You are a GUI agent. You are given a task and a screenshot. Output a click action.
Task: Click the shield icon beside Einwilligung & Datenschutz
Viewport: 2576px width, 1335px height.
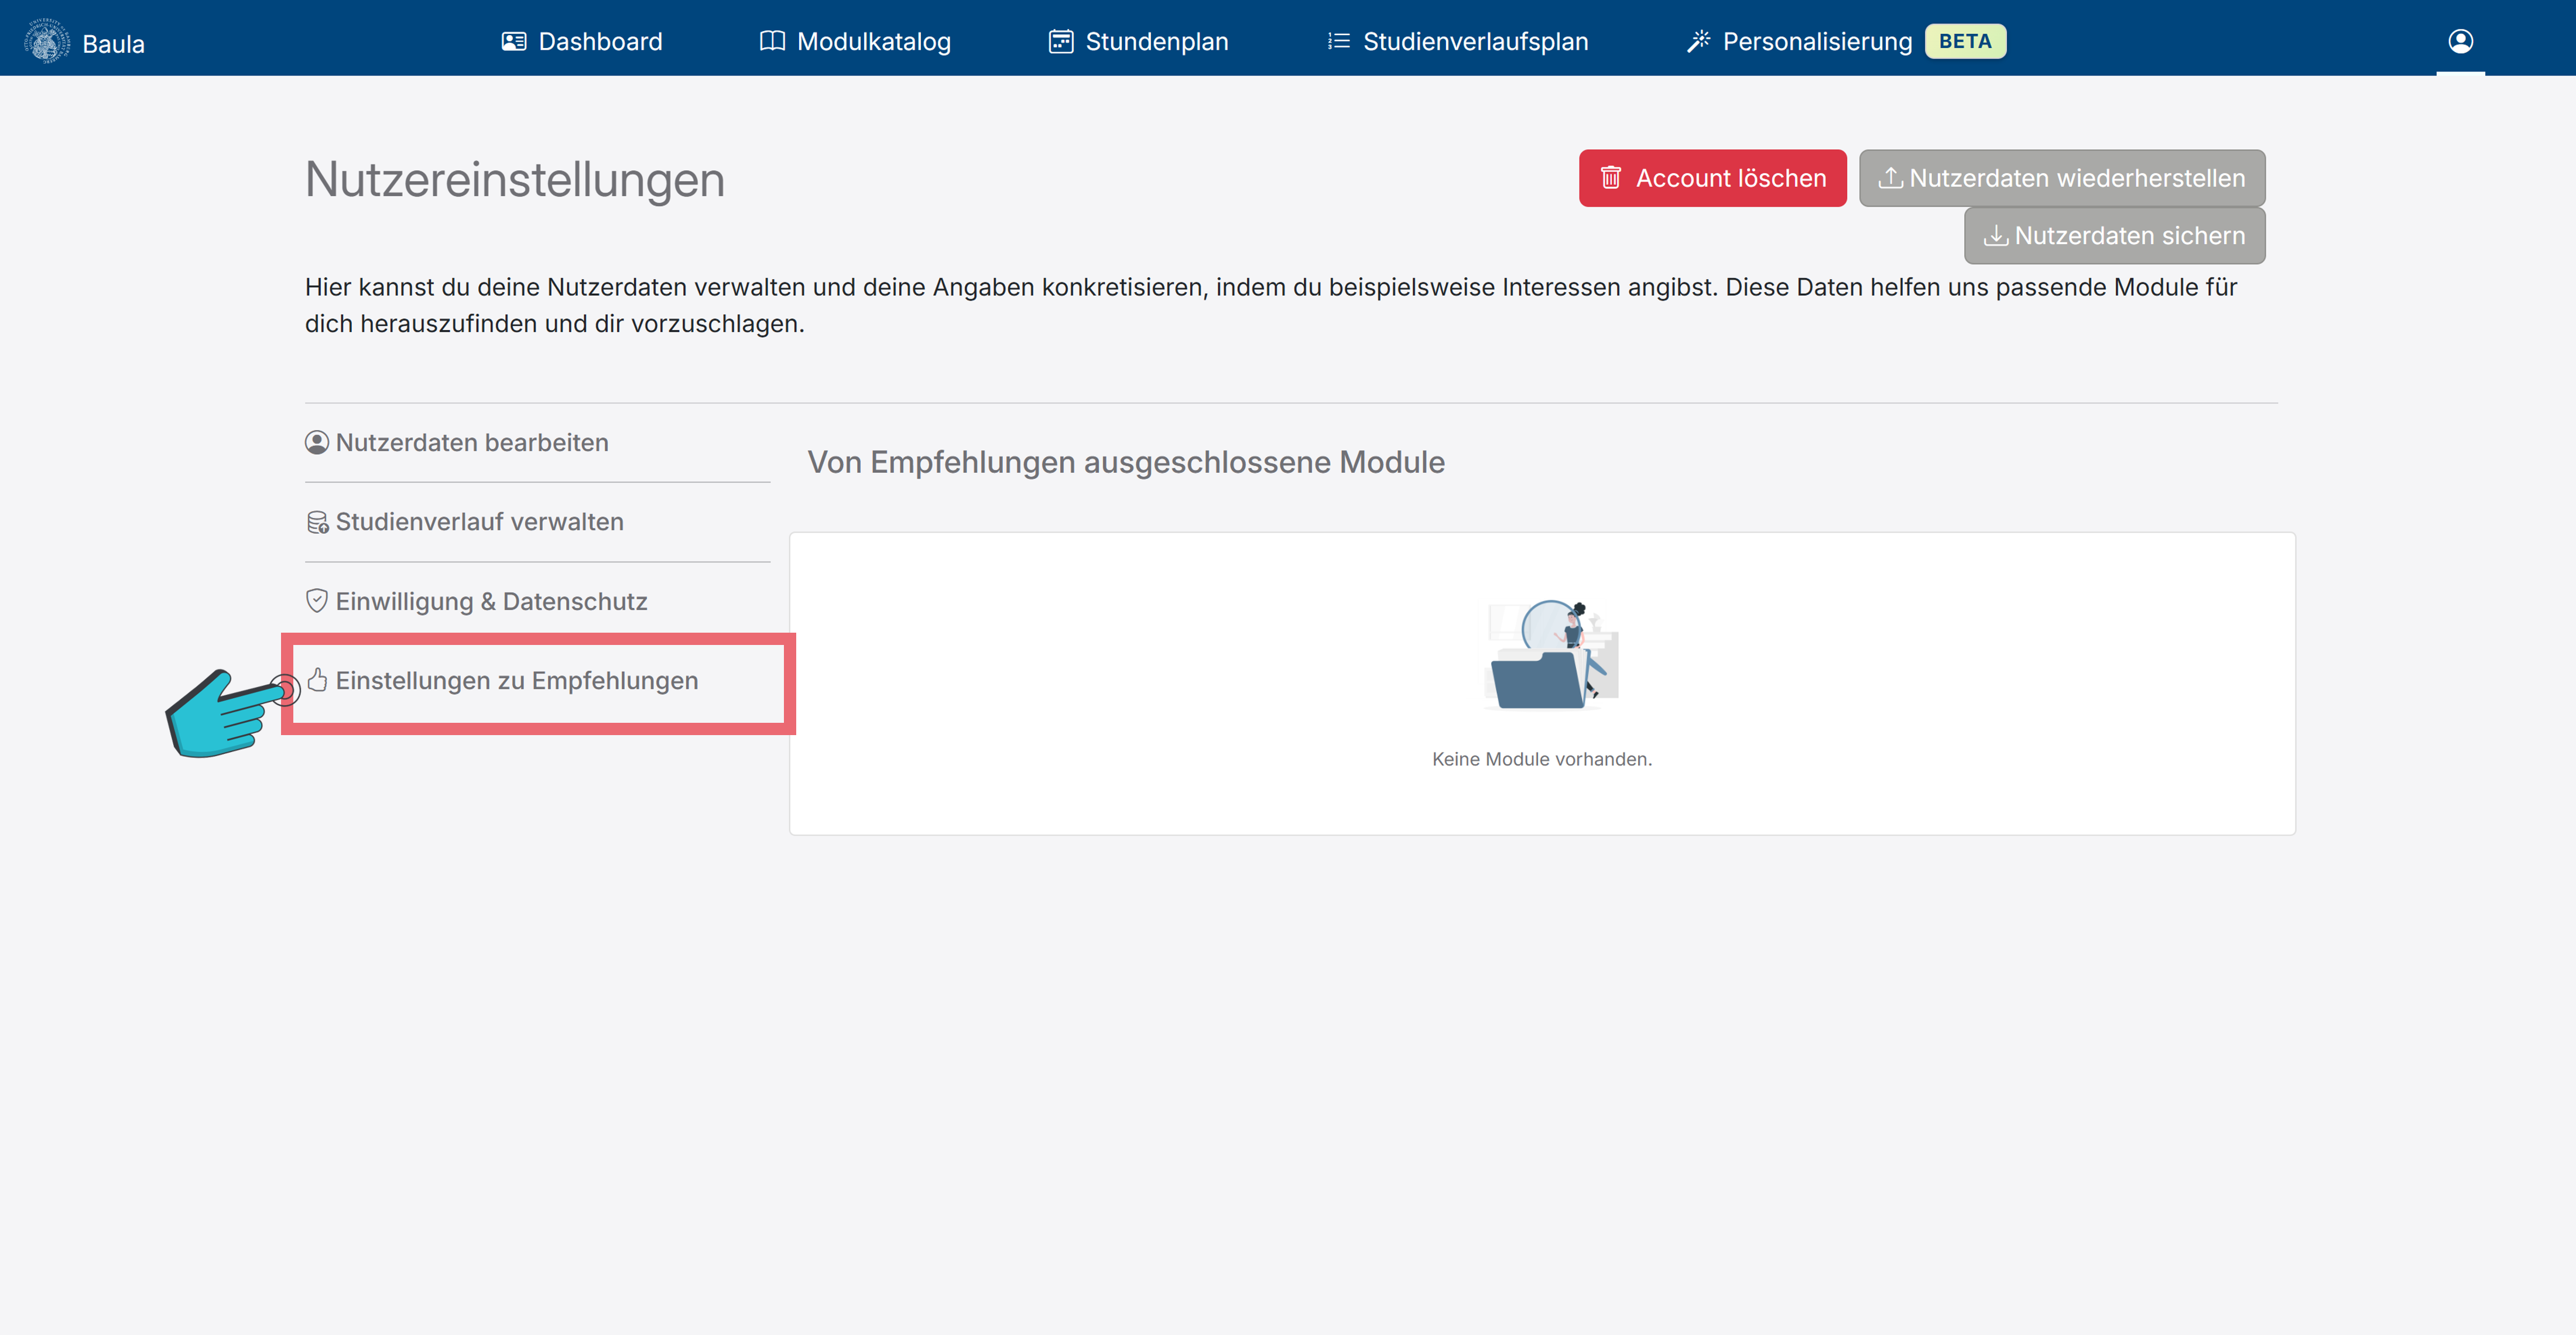point(317,600)
